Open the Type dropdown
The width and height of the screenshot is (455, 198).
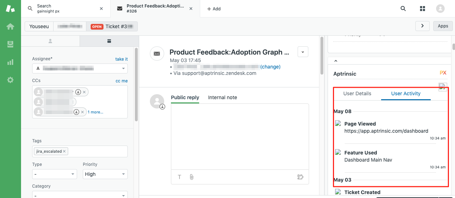click(x=55, y=174)
